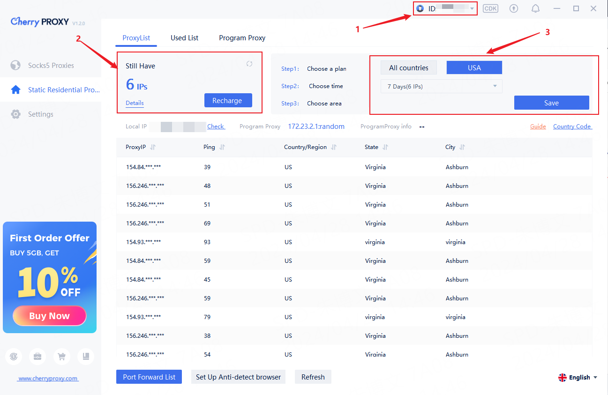Click the briefcase icon in sidebar
The width and height of the screenshot is (608, 395).
(38, 357)
